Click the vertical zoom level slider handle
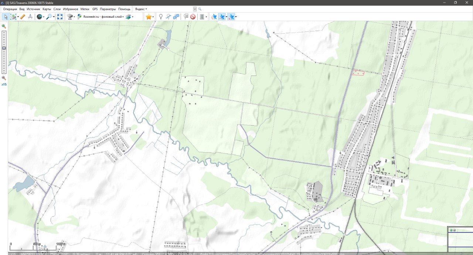The height and width of the screenshot is (255, 473). pyautogui.click(x=4, y=48)
